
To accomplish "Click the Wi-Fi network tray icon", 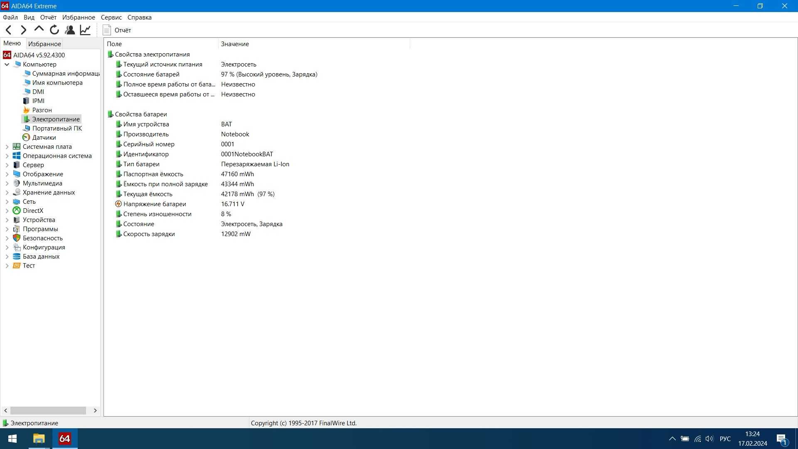I will click(x=697, y=439).
